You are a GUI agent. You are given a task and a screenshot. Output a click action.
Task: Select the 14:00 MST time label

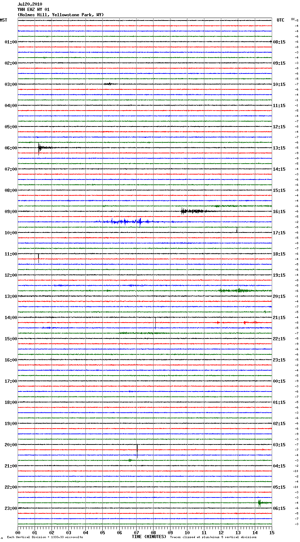(11, 318)
